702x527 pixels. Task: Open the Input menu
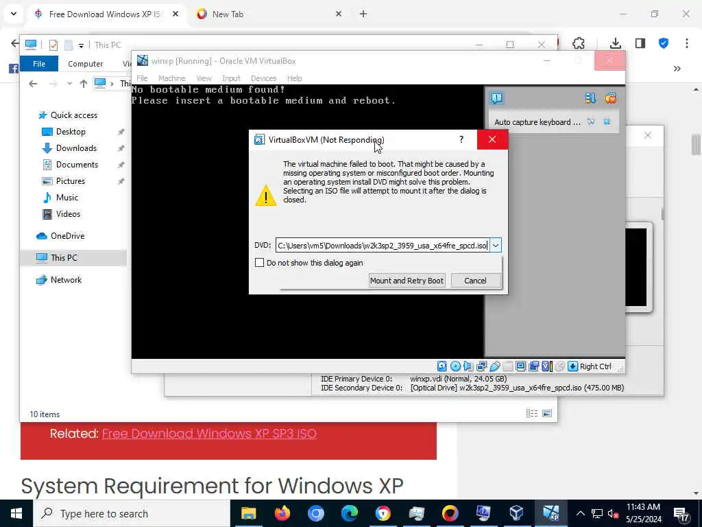[x=231, y=78]
